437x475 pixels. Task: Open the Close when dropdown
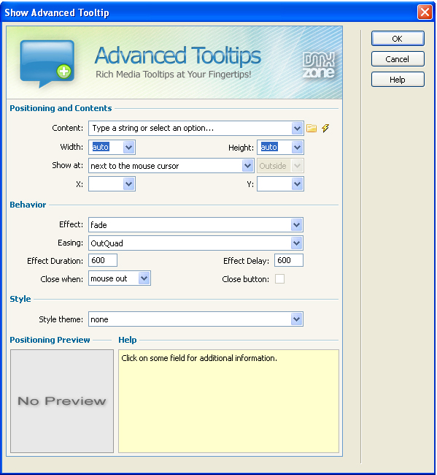(x=144, y=278)
